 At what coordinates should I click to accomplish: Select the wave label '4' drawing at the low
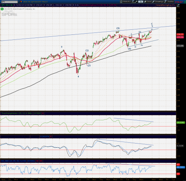78,77
